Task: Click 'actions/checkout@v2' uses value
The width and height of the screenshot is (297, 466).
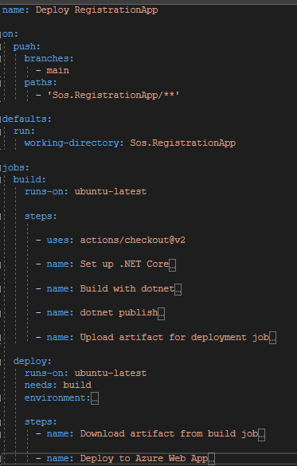Action: (x=133, y=240)
